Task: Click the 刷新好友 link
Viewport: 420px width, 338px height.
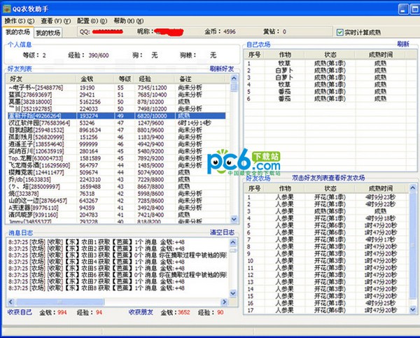Action: [222, 69]
